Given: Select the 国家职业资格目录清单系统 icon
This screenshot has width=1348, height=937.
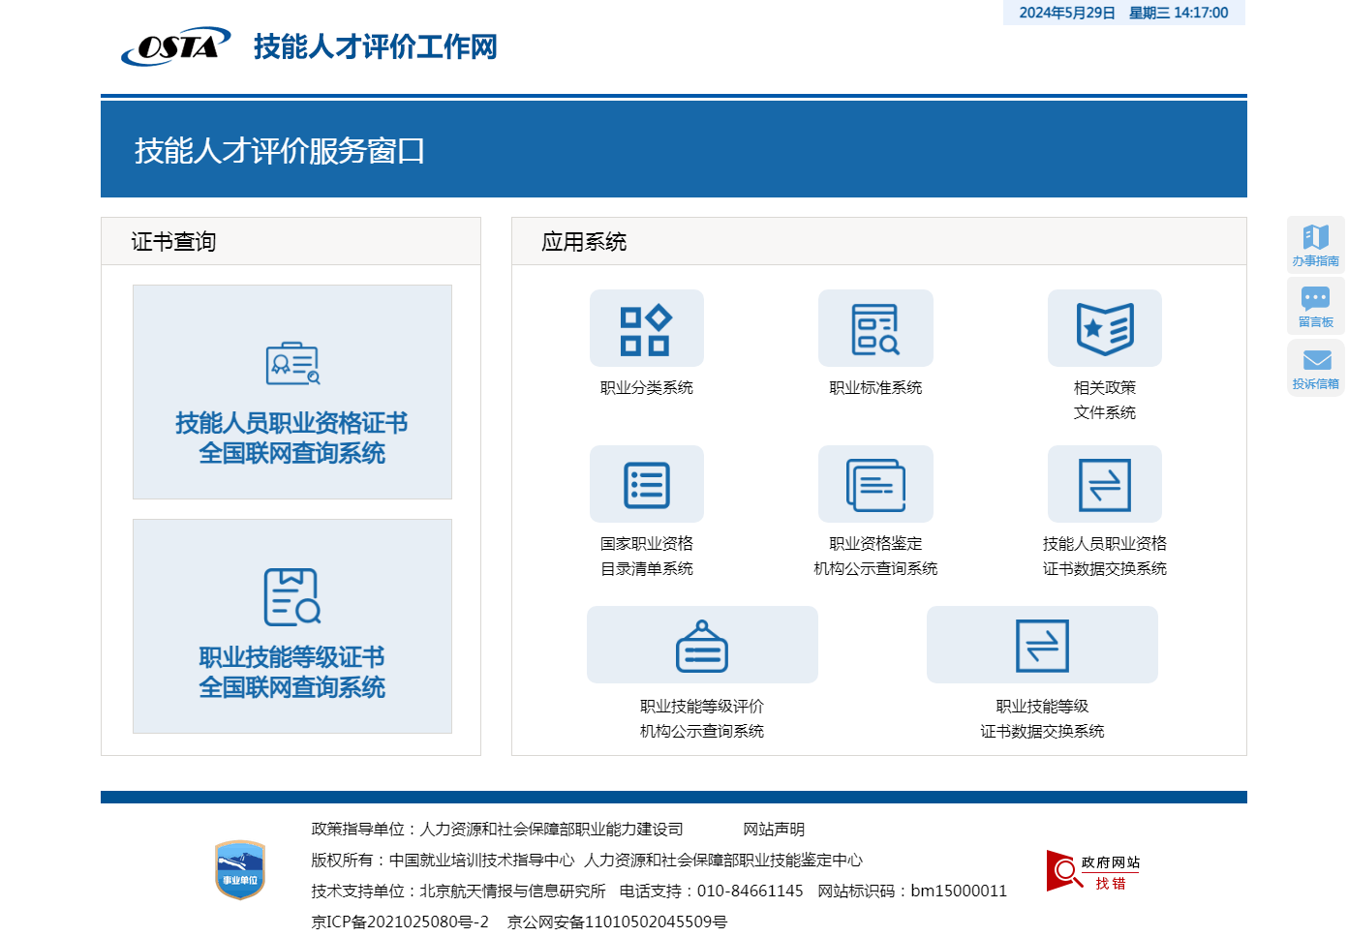Looking at the screenshot, I should 646,485.
